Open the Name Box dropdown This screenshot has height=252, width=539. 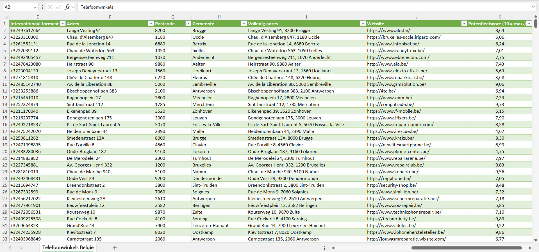[35, 7]
